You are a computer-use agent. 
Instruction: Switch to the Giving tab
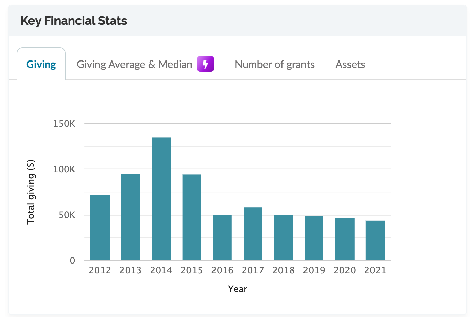coord(41,64)
